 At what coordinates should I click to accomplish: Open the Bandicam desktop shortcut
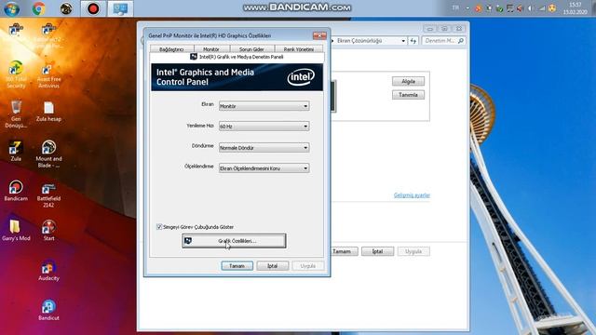click(16, 191)
